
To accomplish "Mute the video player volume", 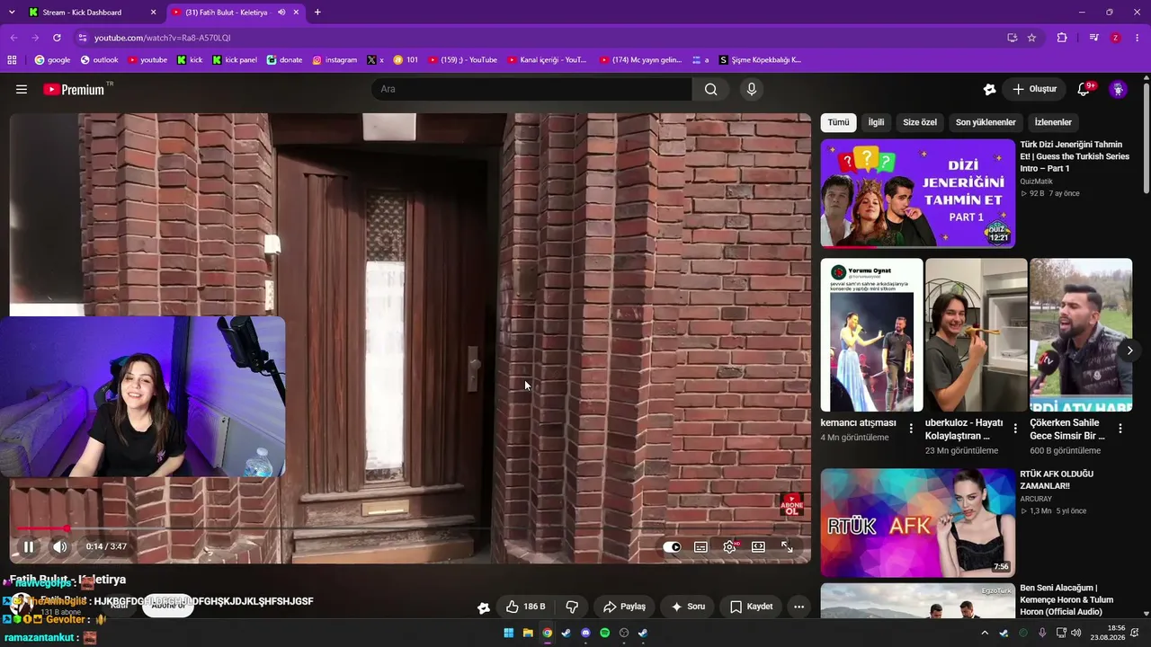I will click(x=60, y=546).
